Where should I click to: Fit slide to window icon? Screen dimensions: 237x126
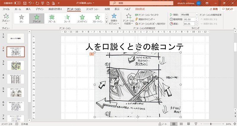click(235, 124)
